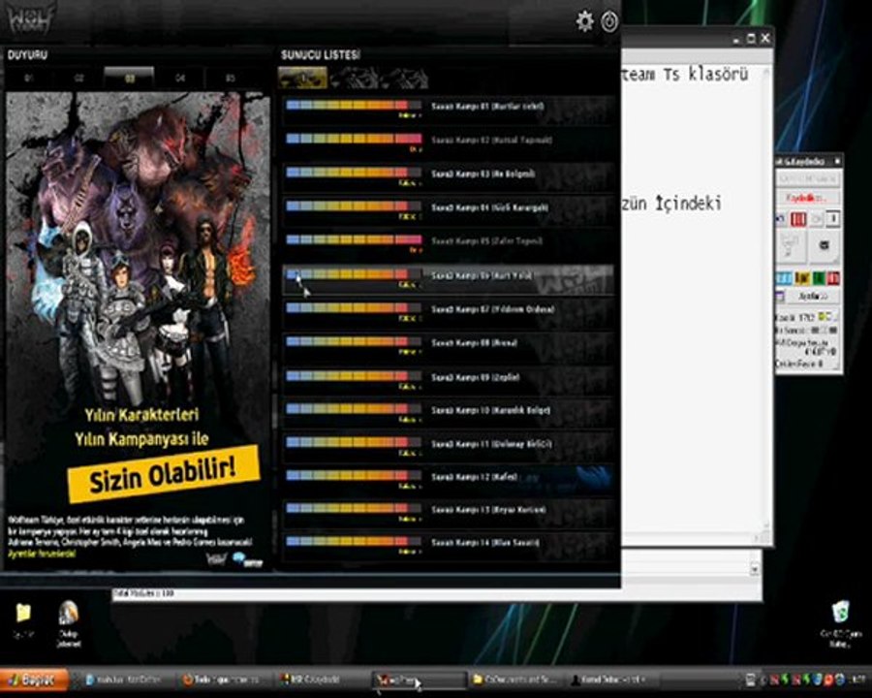Click the text editor window's vertical scrollbar
This screenshot has width=872, height=698.
pos(767,301)
